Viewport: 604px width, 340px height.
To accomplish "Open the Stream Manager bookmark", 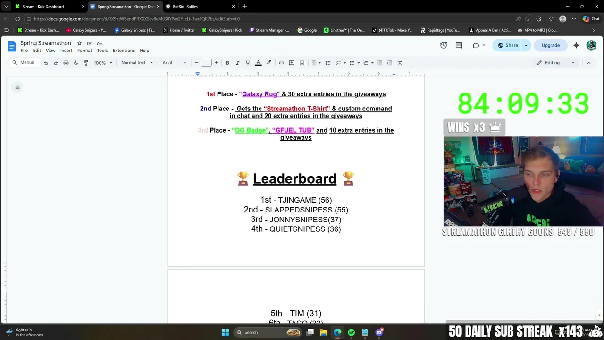I will pos(269,30).
